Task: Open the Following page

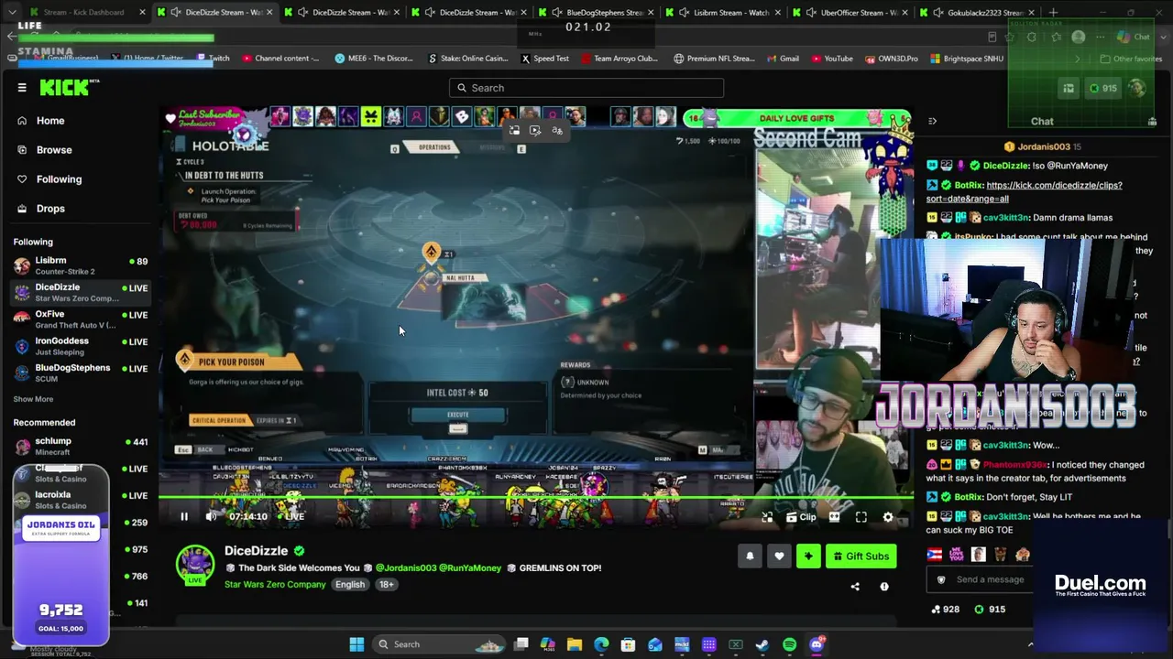Action: (x=59, y=179)
